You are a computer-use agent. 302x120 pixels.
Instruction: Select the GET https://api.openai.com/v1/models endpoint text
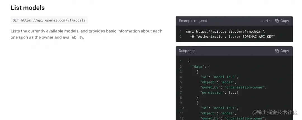[49, 20]
